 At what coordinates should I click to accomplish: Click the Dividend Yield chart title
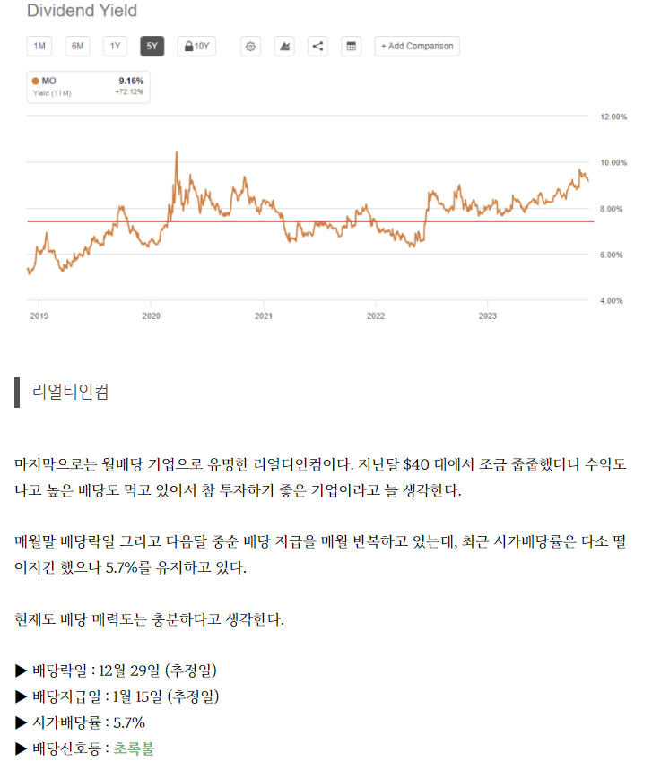pyautogui.click(x=82, y=10)
